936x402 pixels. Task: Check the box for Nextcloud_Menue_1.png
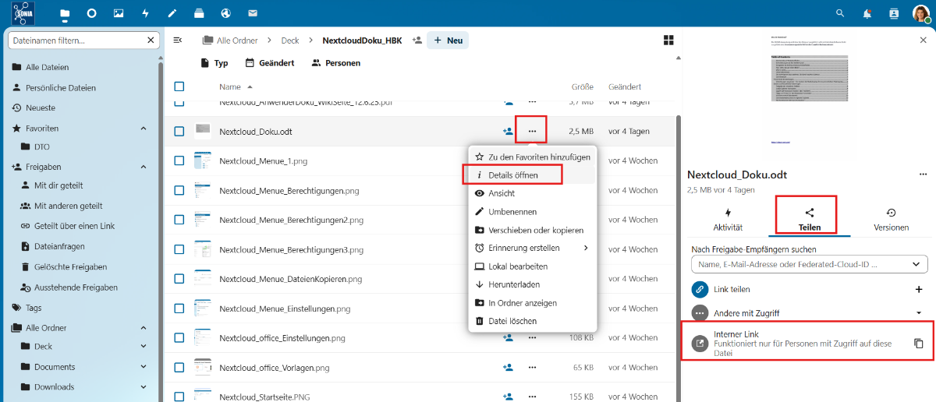pos(179,160)
